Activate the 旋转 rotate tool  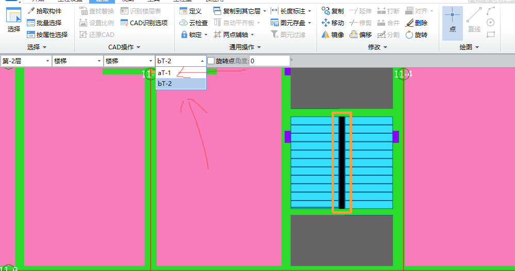[x=417, y=35]
